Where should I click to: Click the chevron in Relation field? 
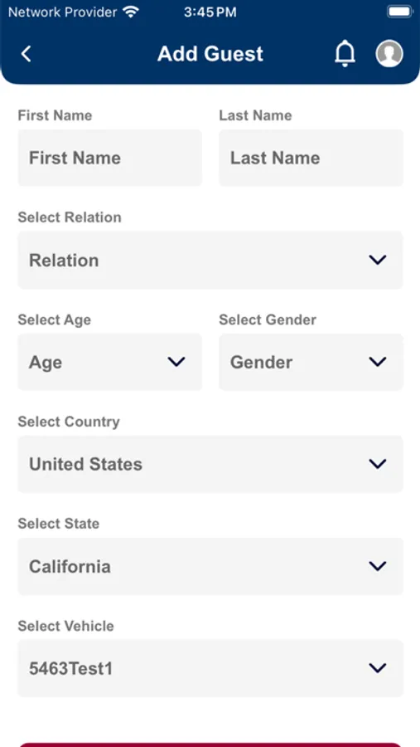[x=378, y=260]
